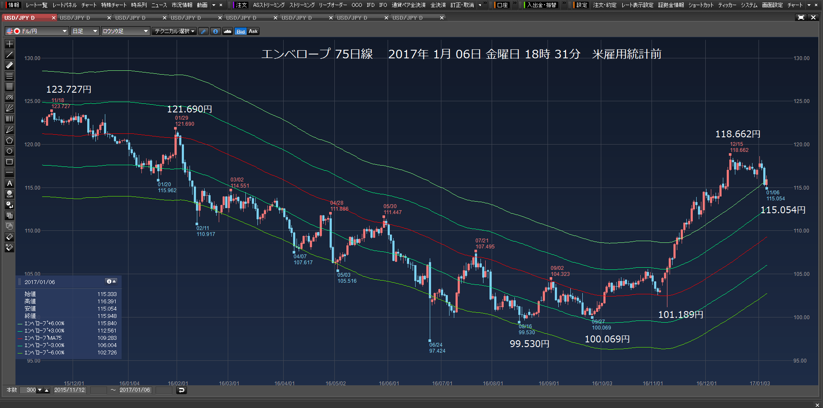Expand the テクニカル選択 dropdown
This screenshot has height=408, width=823.
click(174, 31)
